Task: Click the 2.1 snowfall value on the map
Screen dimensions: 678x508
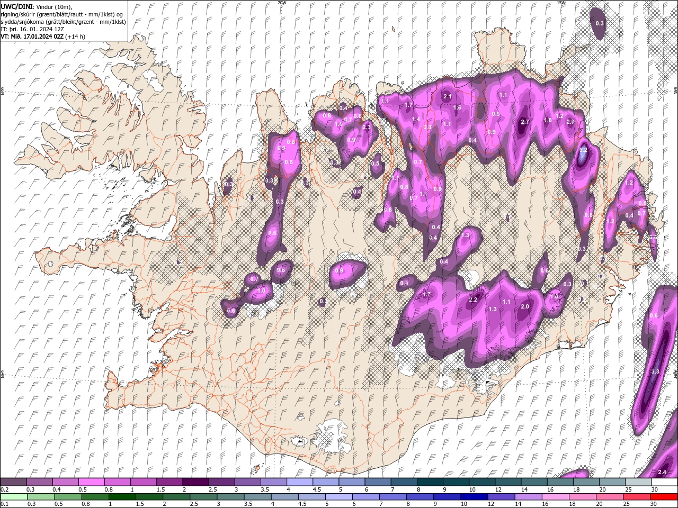Action: [447, 96]
